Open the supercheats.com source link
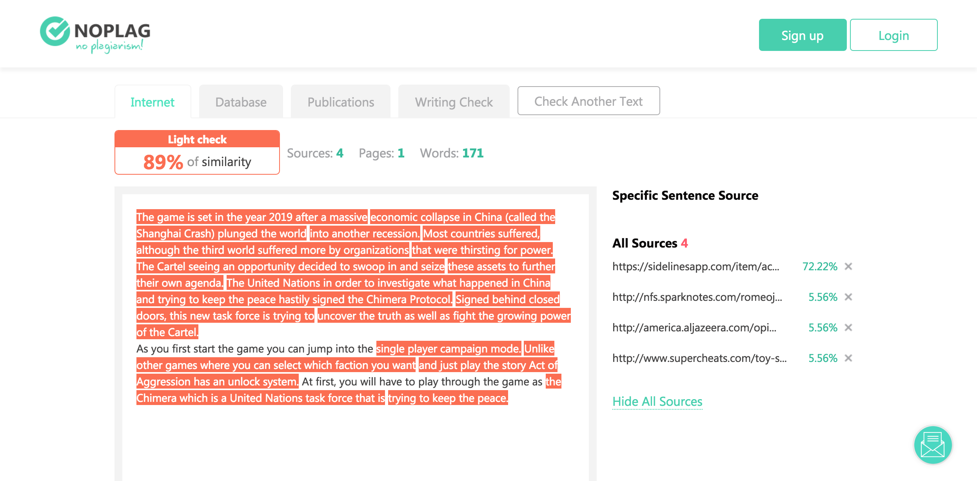The width and height of the screenshot is (977, 481). (699, 358)
